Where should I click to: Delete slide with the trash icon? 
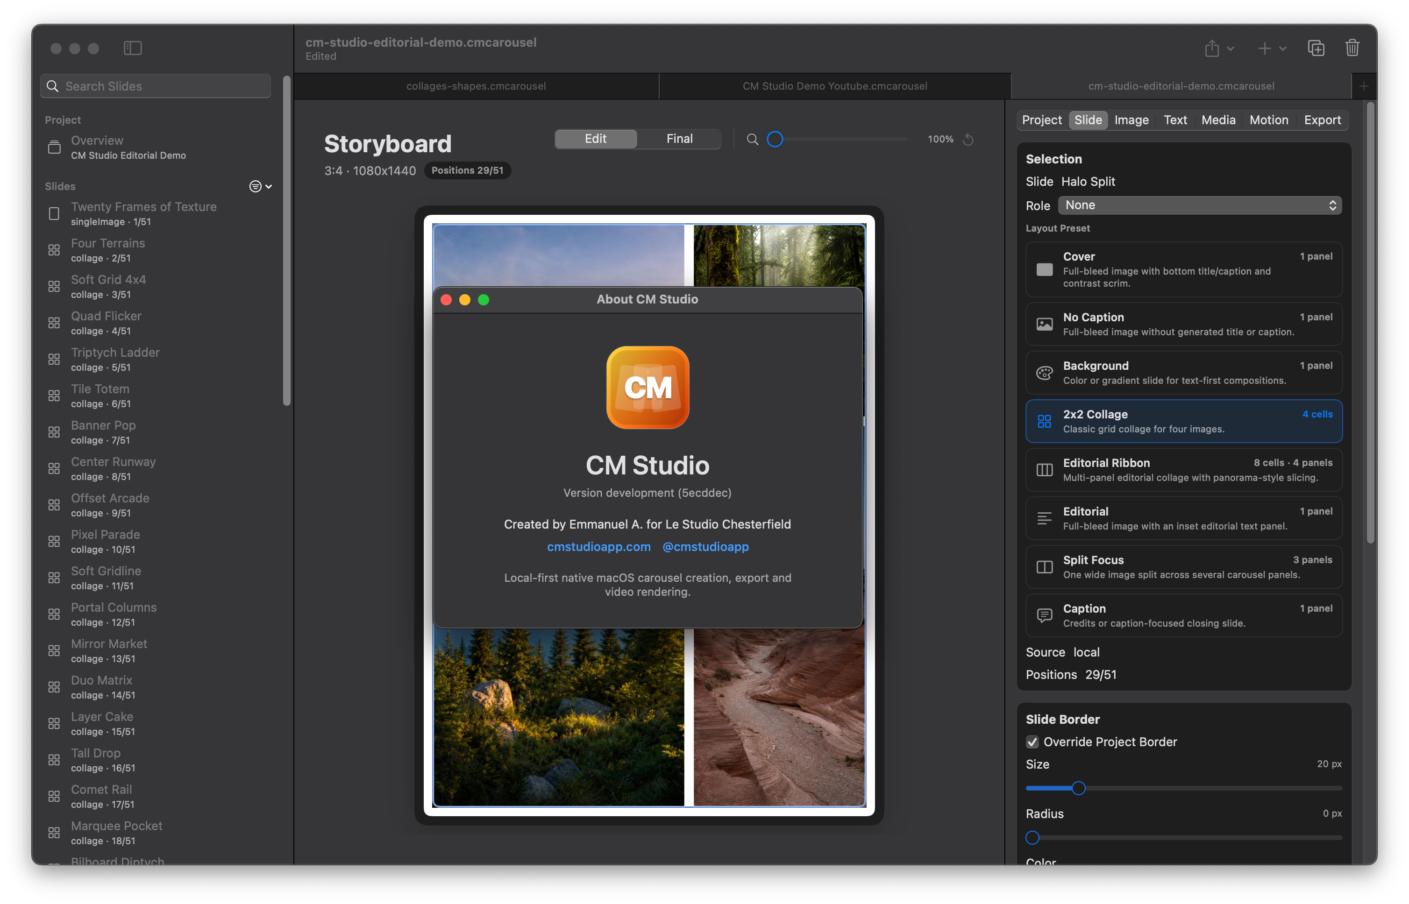click(1352, 48)
